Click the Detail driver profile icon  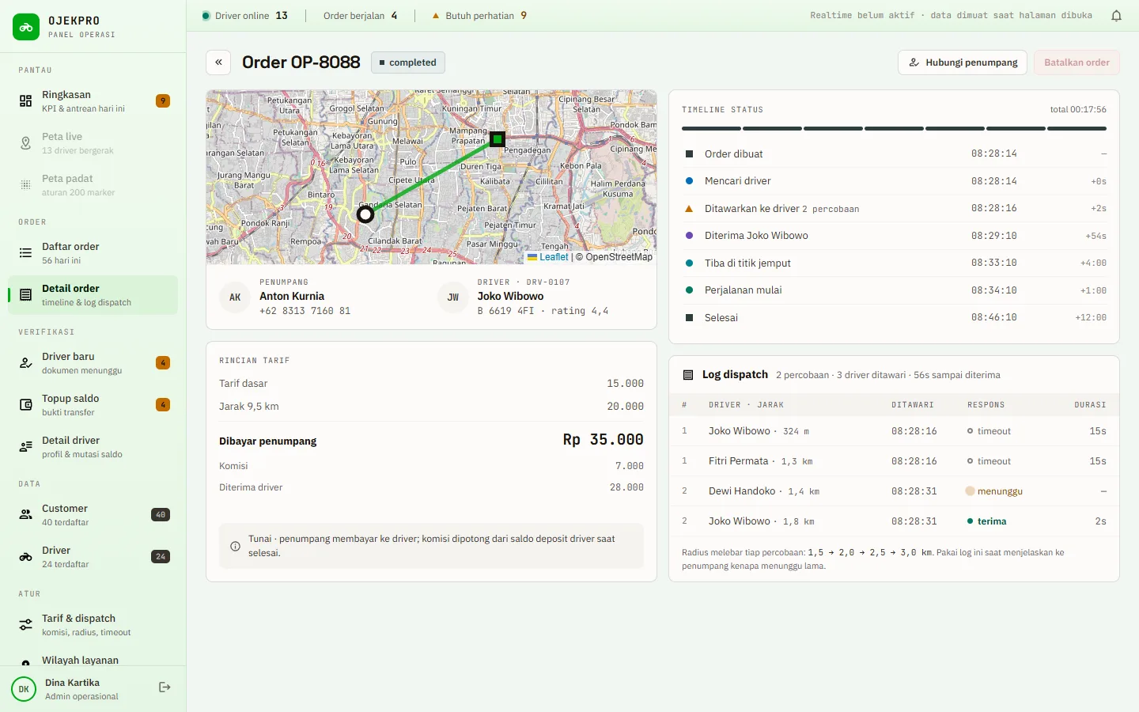click(x=26, y=447)
